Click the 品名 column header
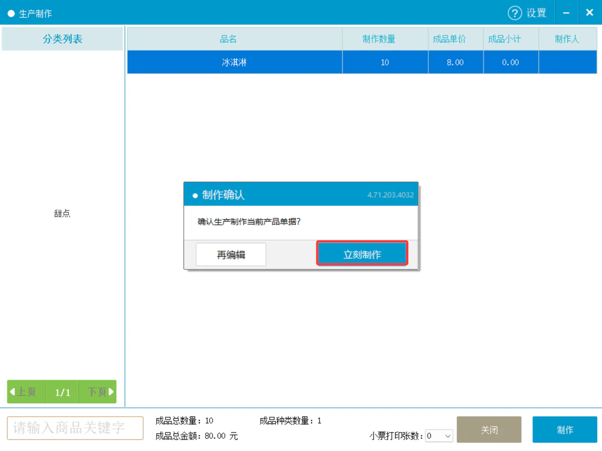The image size is (602, 451). coord(235,39)
